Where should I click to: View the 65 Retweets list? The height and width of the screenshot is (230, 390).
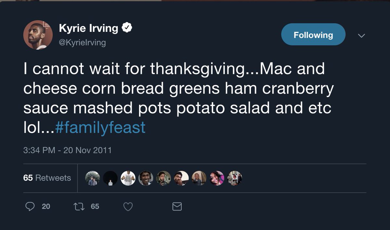point(47,178)
